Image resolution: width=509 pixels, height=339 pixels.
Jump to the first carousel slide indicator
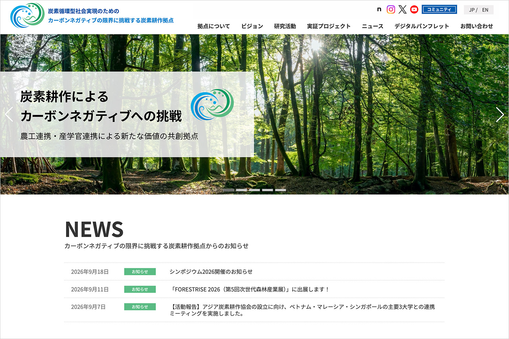click(x=228, y=190)
